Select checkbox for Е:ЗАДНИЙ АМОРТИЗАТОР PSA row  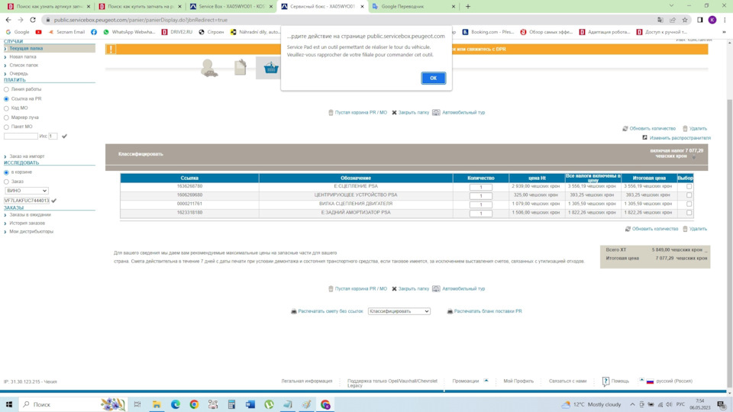689,213
